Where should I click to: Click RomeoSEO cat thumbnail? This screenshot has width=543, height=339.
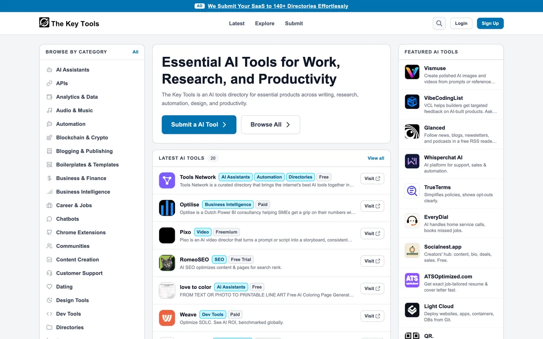point(167,263)
